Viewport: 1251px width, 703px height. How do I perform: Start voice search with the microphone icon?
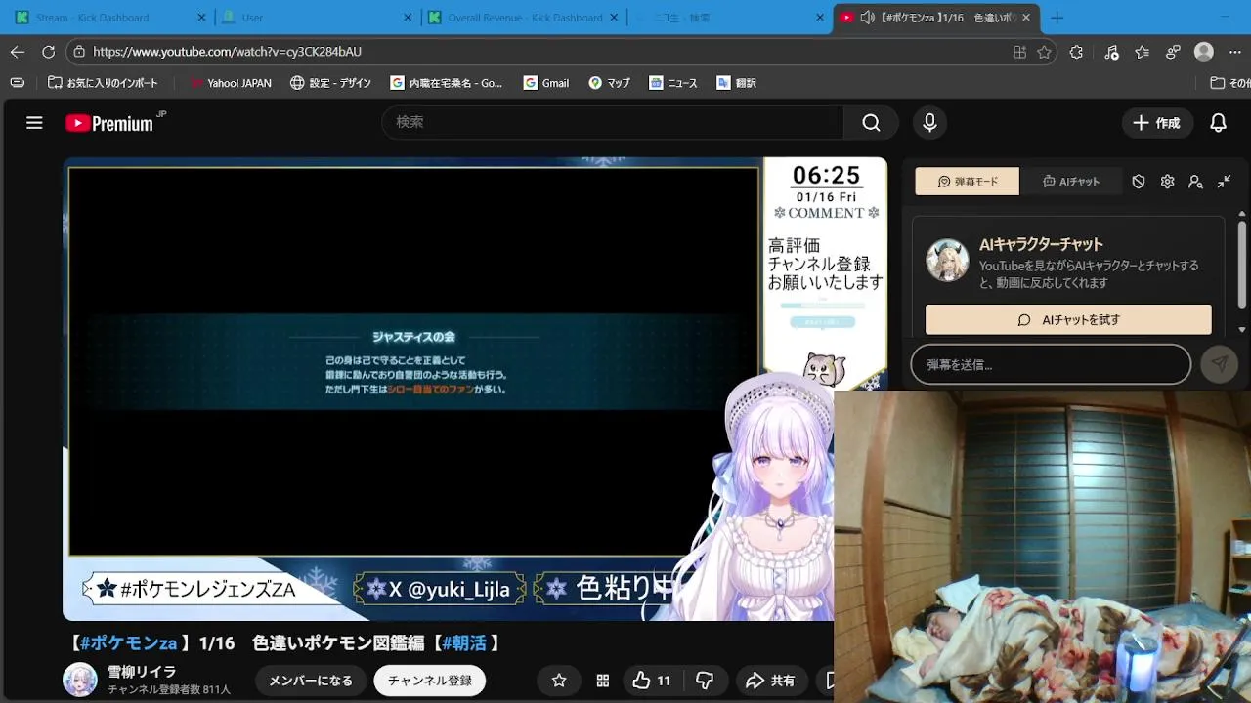929,123
